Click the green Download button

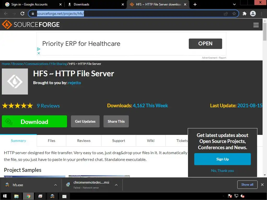pyautogui.click(x=34, y=121)
